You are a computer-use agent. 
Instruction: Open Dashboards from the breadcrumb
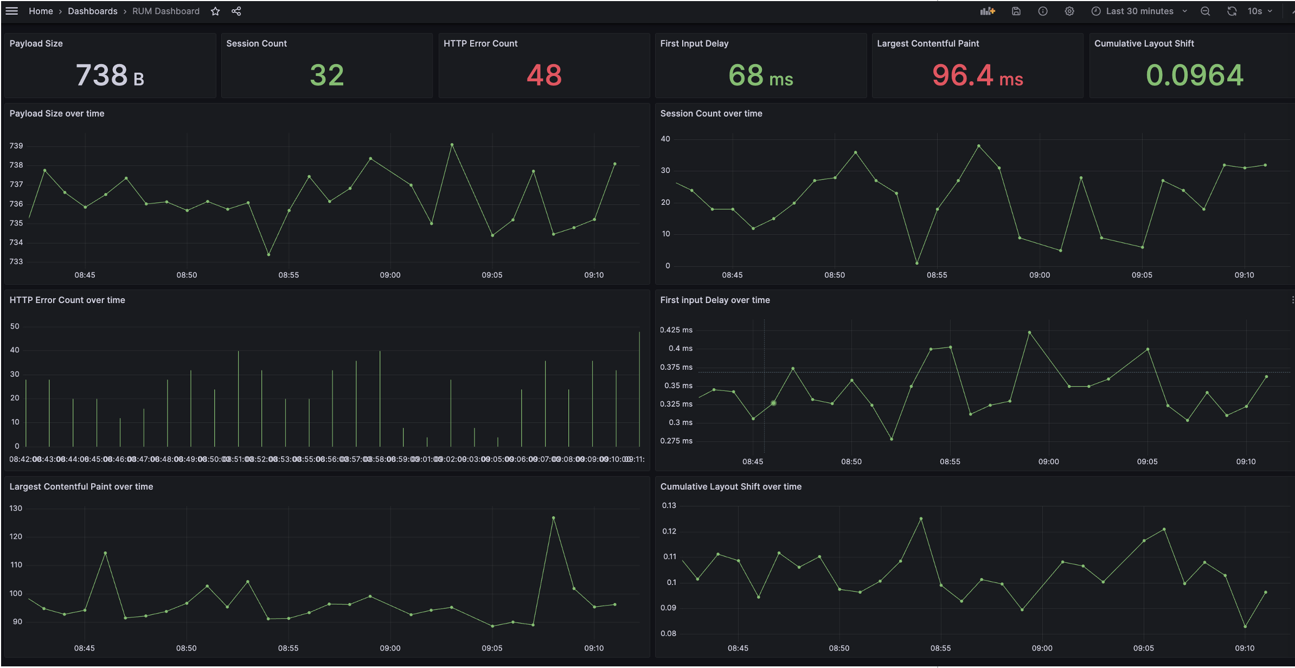[92, 11]
